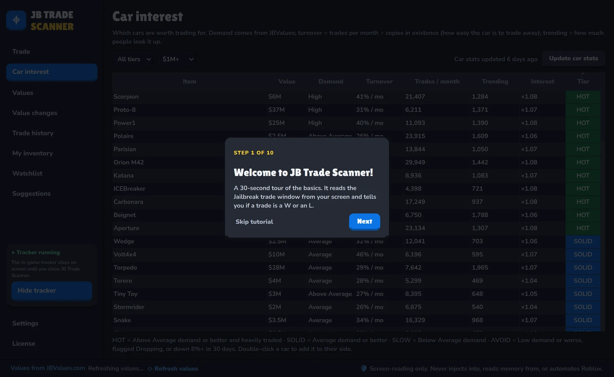Click the Polaire car name
Screen dimensions: 614x377
[124, 136]
